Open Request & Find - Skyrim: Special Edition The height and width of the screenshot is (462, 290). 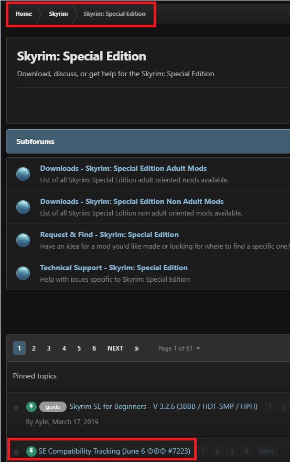(x=110, y=234)
